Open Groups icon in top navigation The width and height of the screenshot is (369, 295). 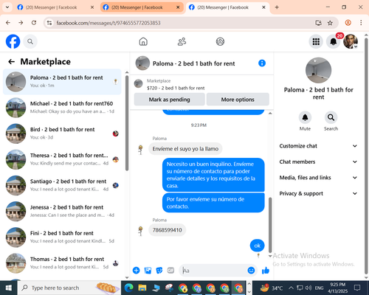pyautogui.click(x=220, y=41)
